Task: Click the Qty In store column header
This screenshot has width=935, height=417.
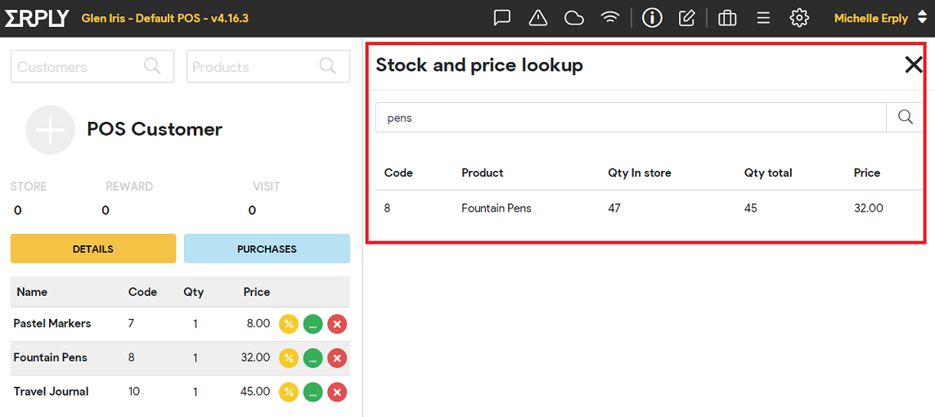Action: coord(640,173)
